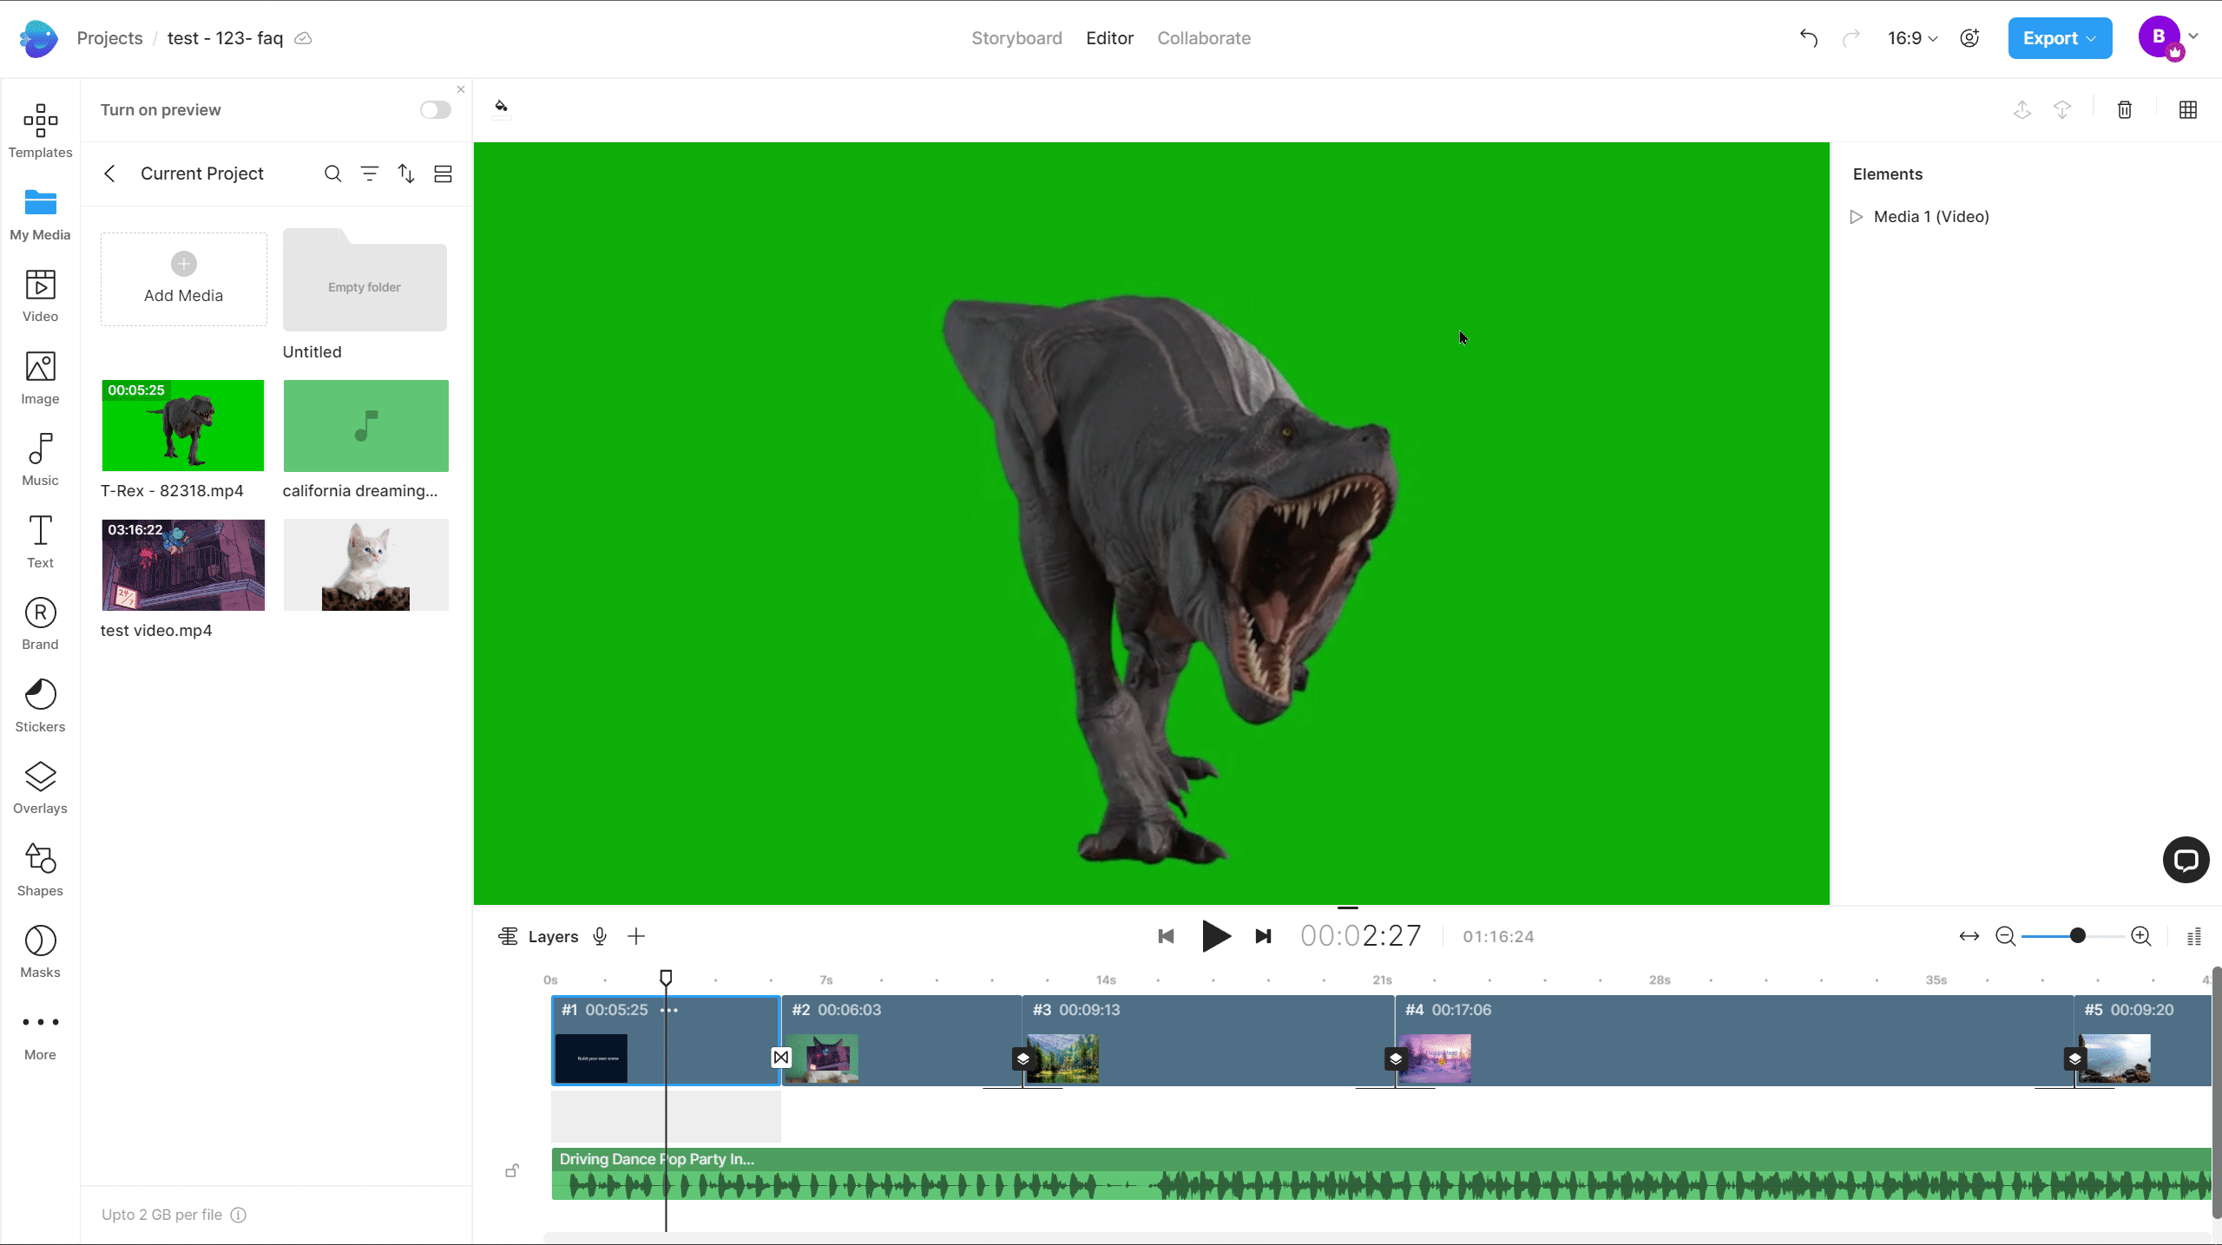Open the Overlays panel in sidebar
2222x1245 pixels.
[x=39, y=786]
